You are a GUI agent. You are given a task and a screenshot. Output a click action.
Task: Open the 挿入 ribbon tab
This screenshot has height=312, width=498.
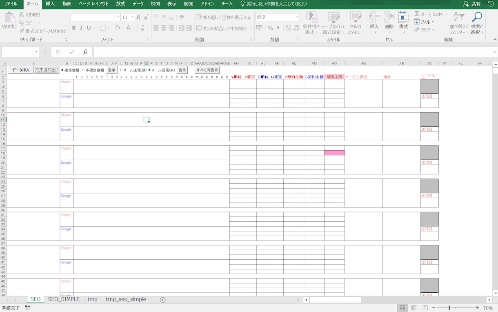pos(50,4)
